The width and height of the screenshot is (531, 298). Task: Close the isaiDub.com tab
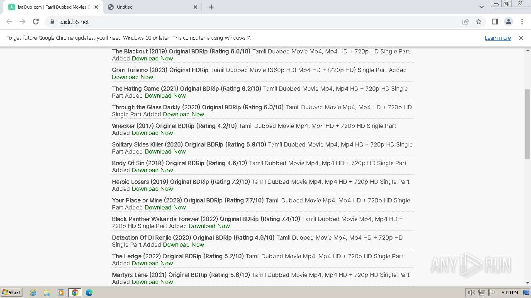click(96, 7)
